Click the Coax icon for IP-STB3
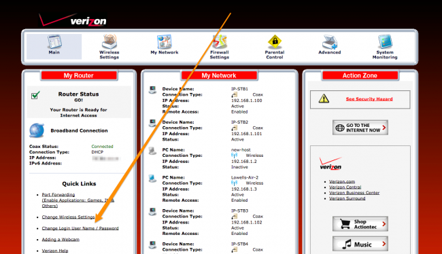Viewport: 442px width, 254px height. click(234, 217)
